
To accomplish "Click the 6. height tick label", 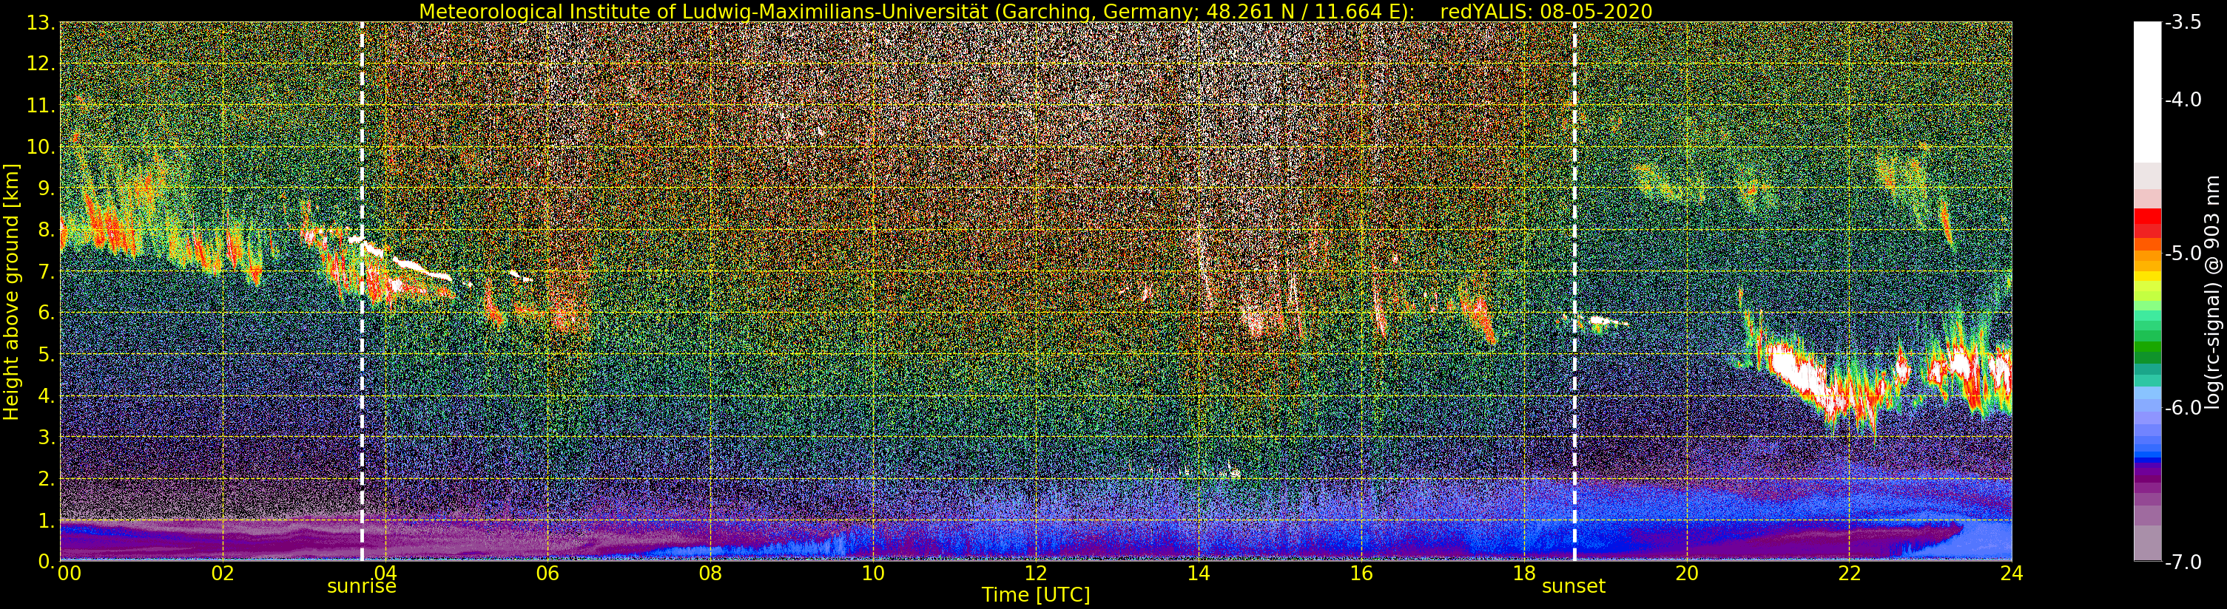I will coord(46,313).
